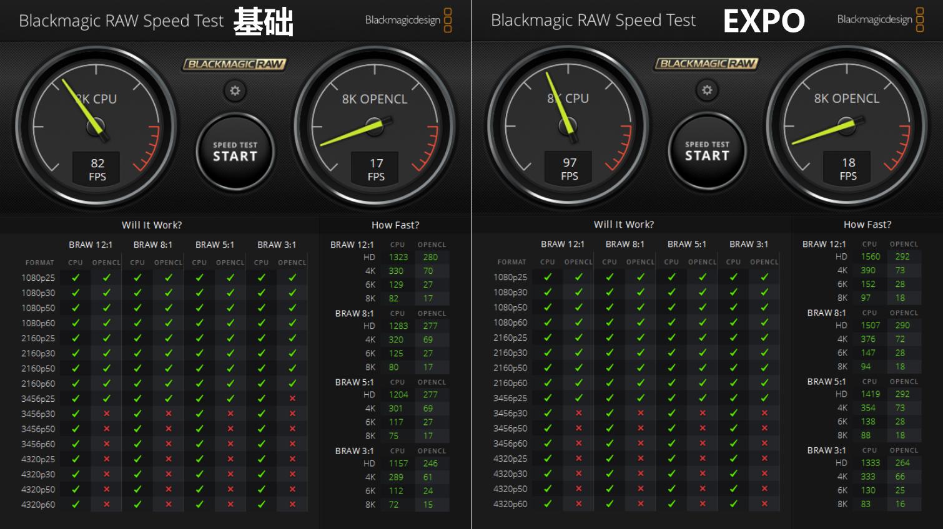Click the "Will It Work?" heading in EXPO window
Viewport: 943px width, 529px height.
[x=624, y=225]
